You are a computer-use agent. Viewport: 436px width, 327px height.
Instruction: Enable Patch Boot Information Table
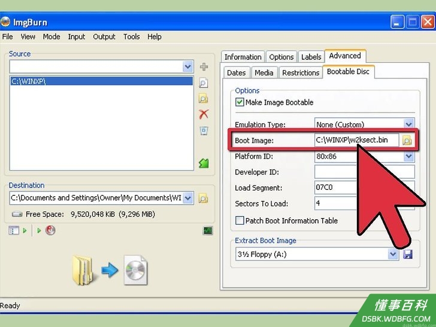click(x=240, y=221)
